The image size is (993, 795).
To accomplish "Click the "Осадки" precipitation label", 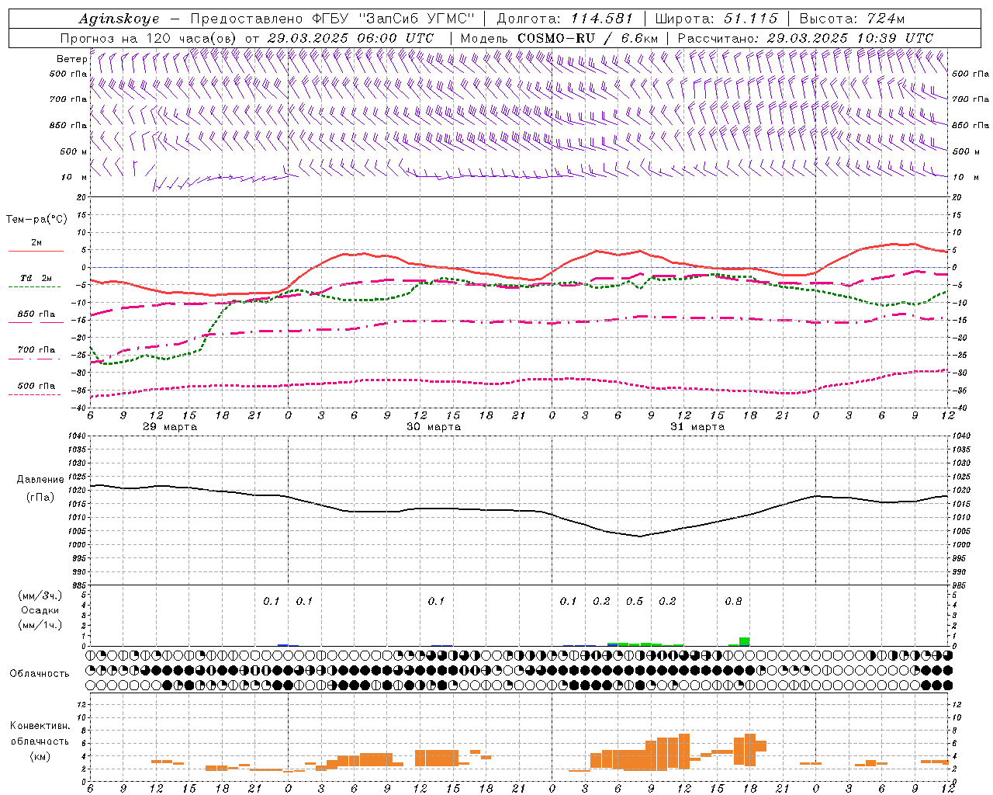I will [40, 610].
